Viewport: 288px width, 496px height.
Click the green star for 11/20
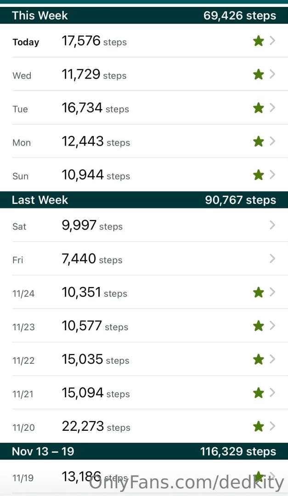(x=259, y=427)
